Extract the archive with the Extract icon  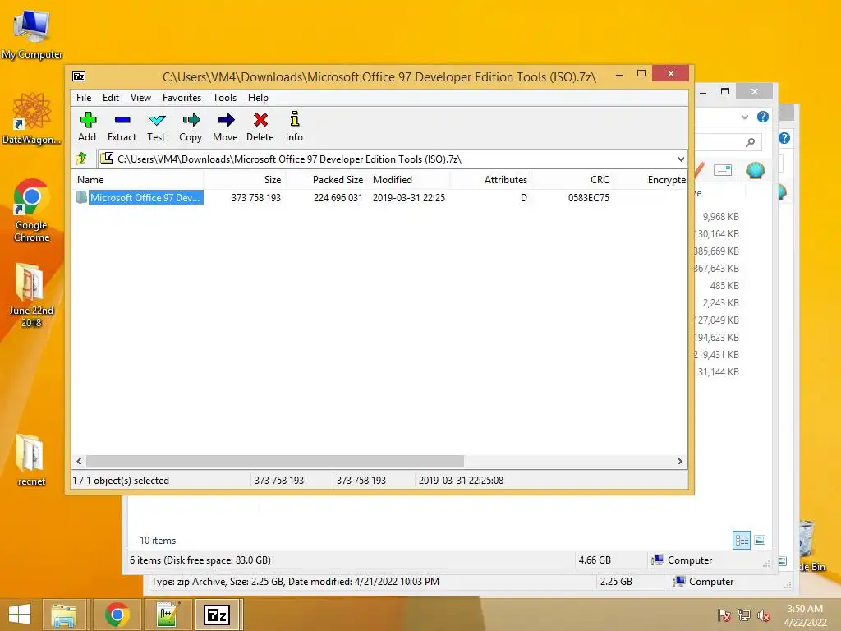coord(122,127)
